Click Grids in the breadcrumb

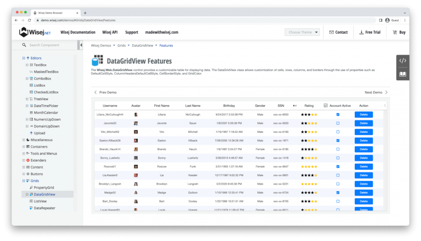[x=121, y=45]
